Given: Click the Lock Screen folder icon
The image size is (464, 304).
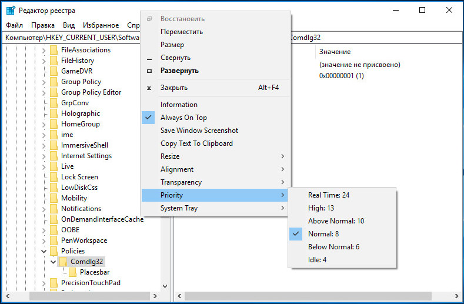Looking at the screenshot, I should (x=54, y=177).
